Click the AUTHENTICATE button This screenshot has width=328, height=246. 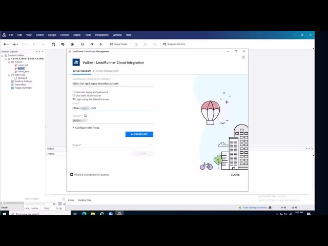click(139, 134)
